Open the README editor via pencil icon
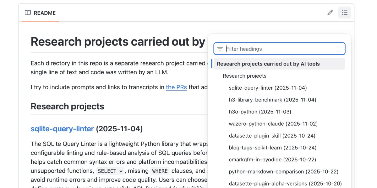 point(330,12)
